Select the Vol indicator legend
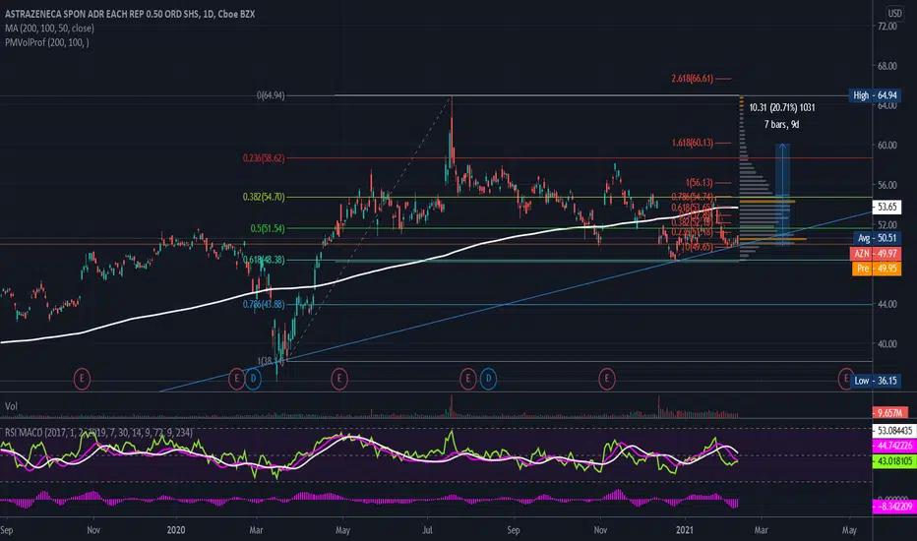 click(11, 406)
